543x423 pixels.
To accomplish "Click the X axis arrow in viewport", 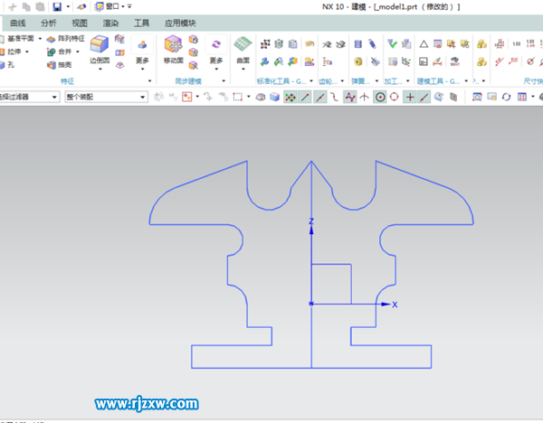I will point(387,305).
